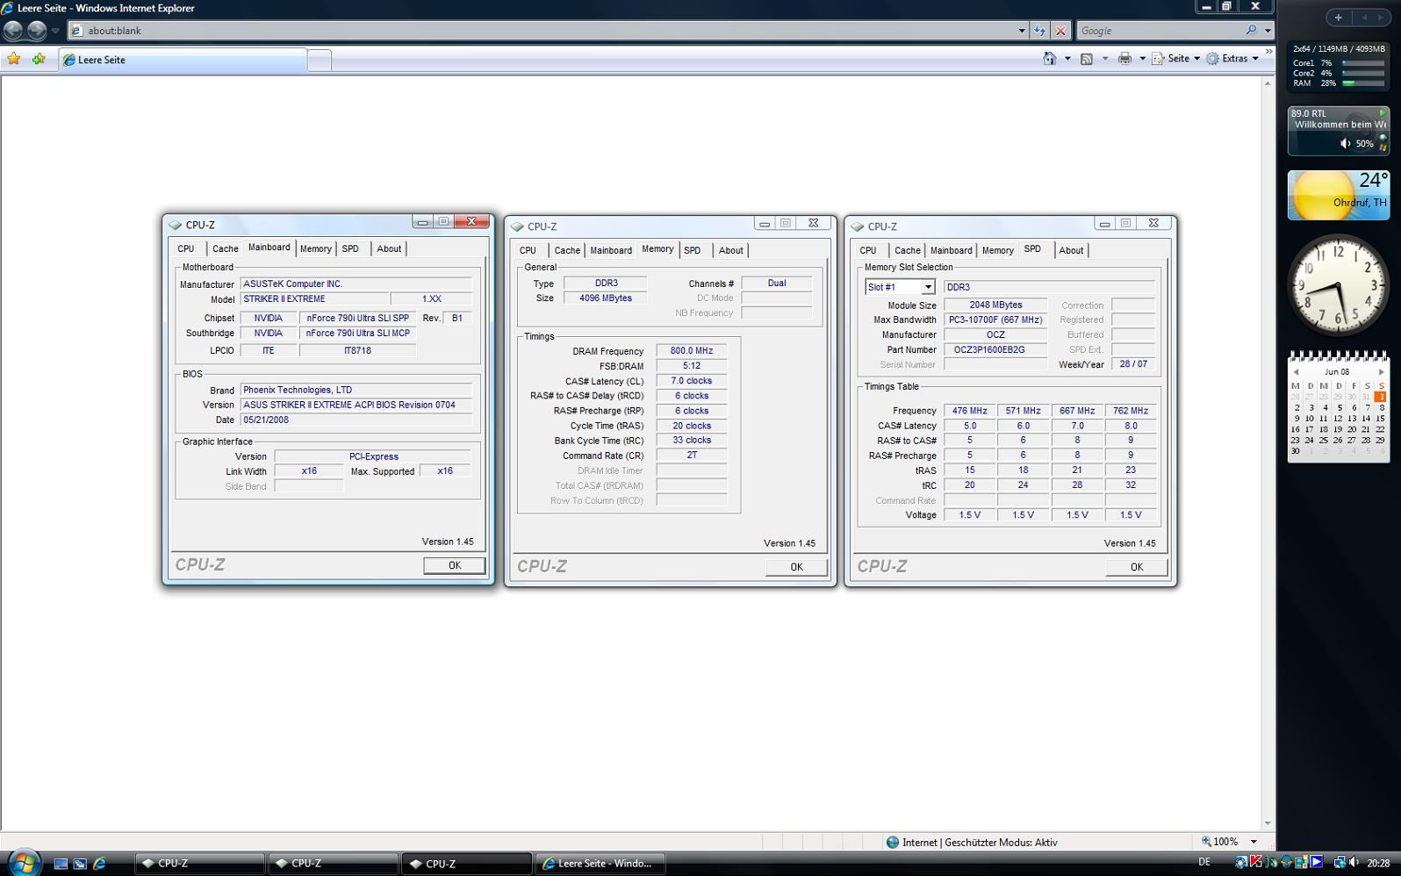Click the volume tray icon
Screen dimensions: 1401x876
(x=1354, y=863)
